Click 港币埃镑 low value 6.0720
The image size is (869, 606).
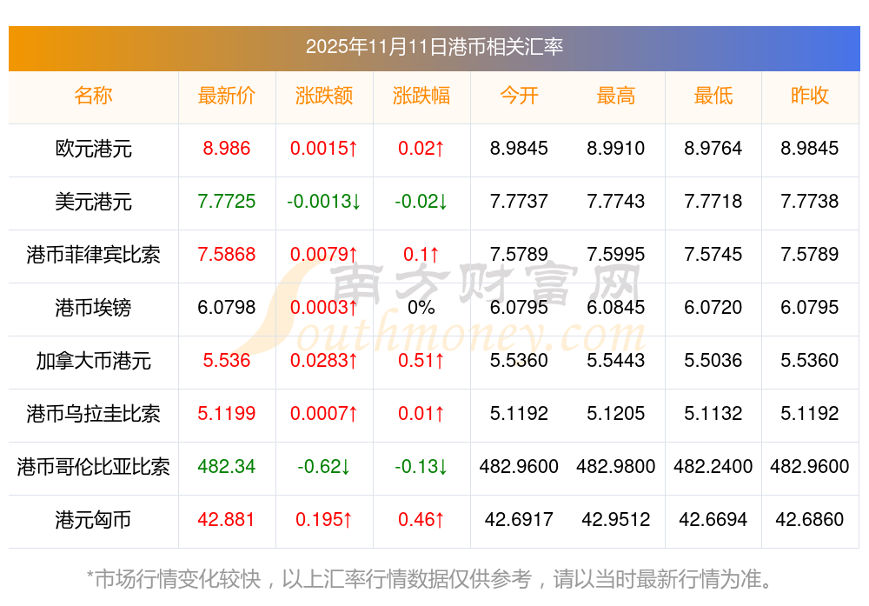click(713, 307)
